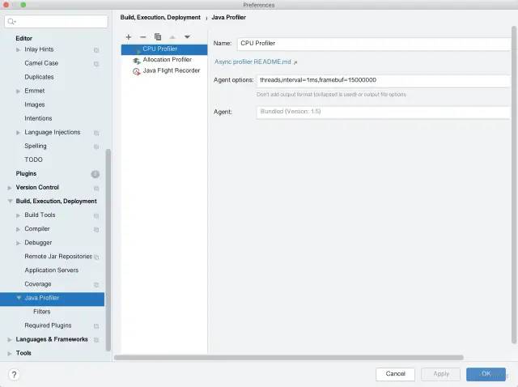
Task: Move profiler configuration down
Action: pos(187,37)
